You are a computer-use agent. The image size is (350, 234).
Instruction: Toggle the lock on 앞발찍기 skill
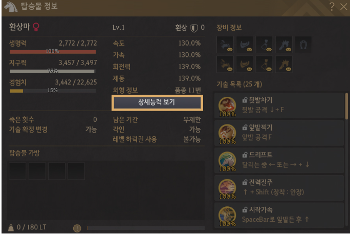(x=245, y=127)
